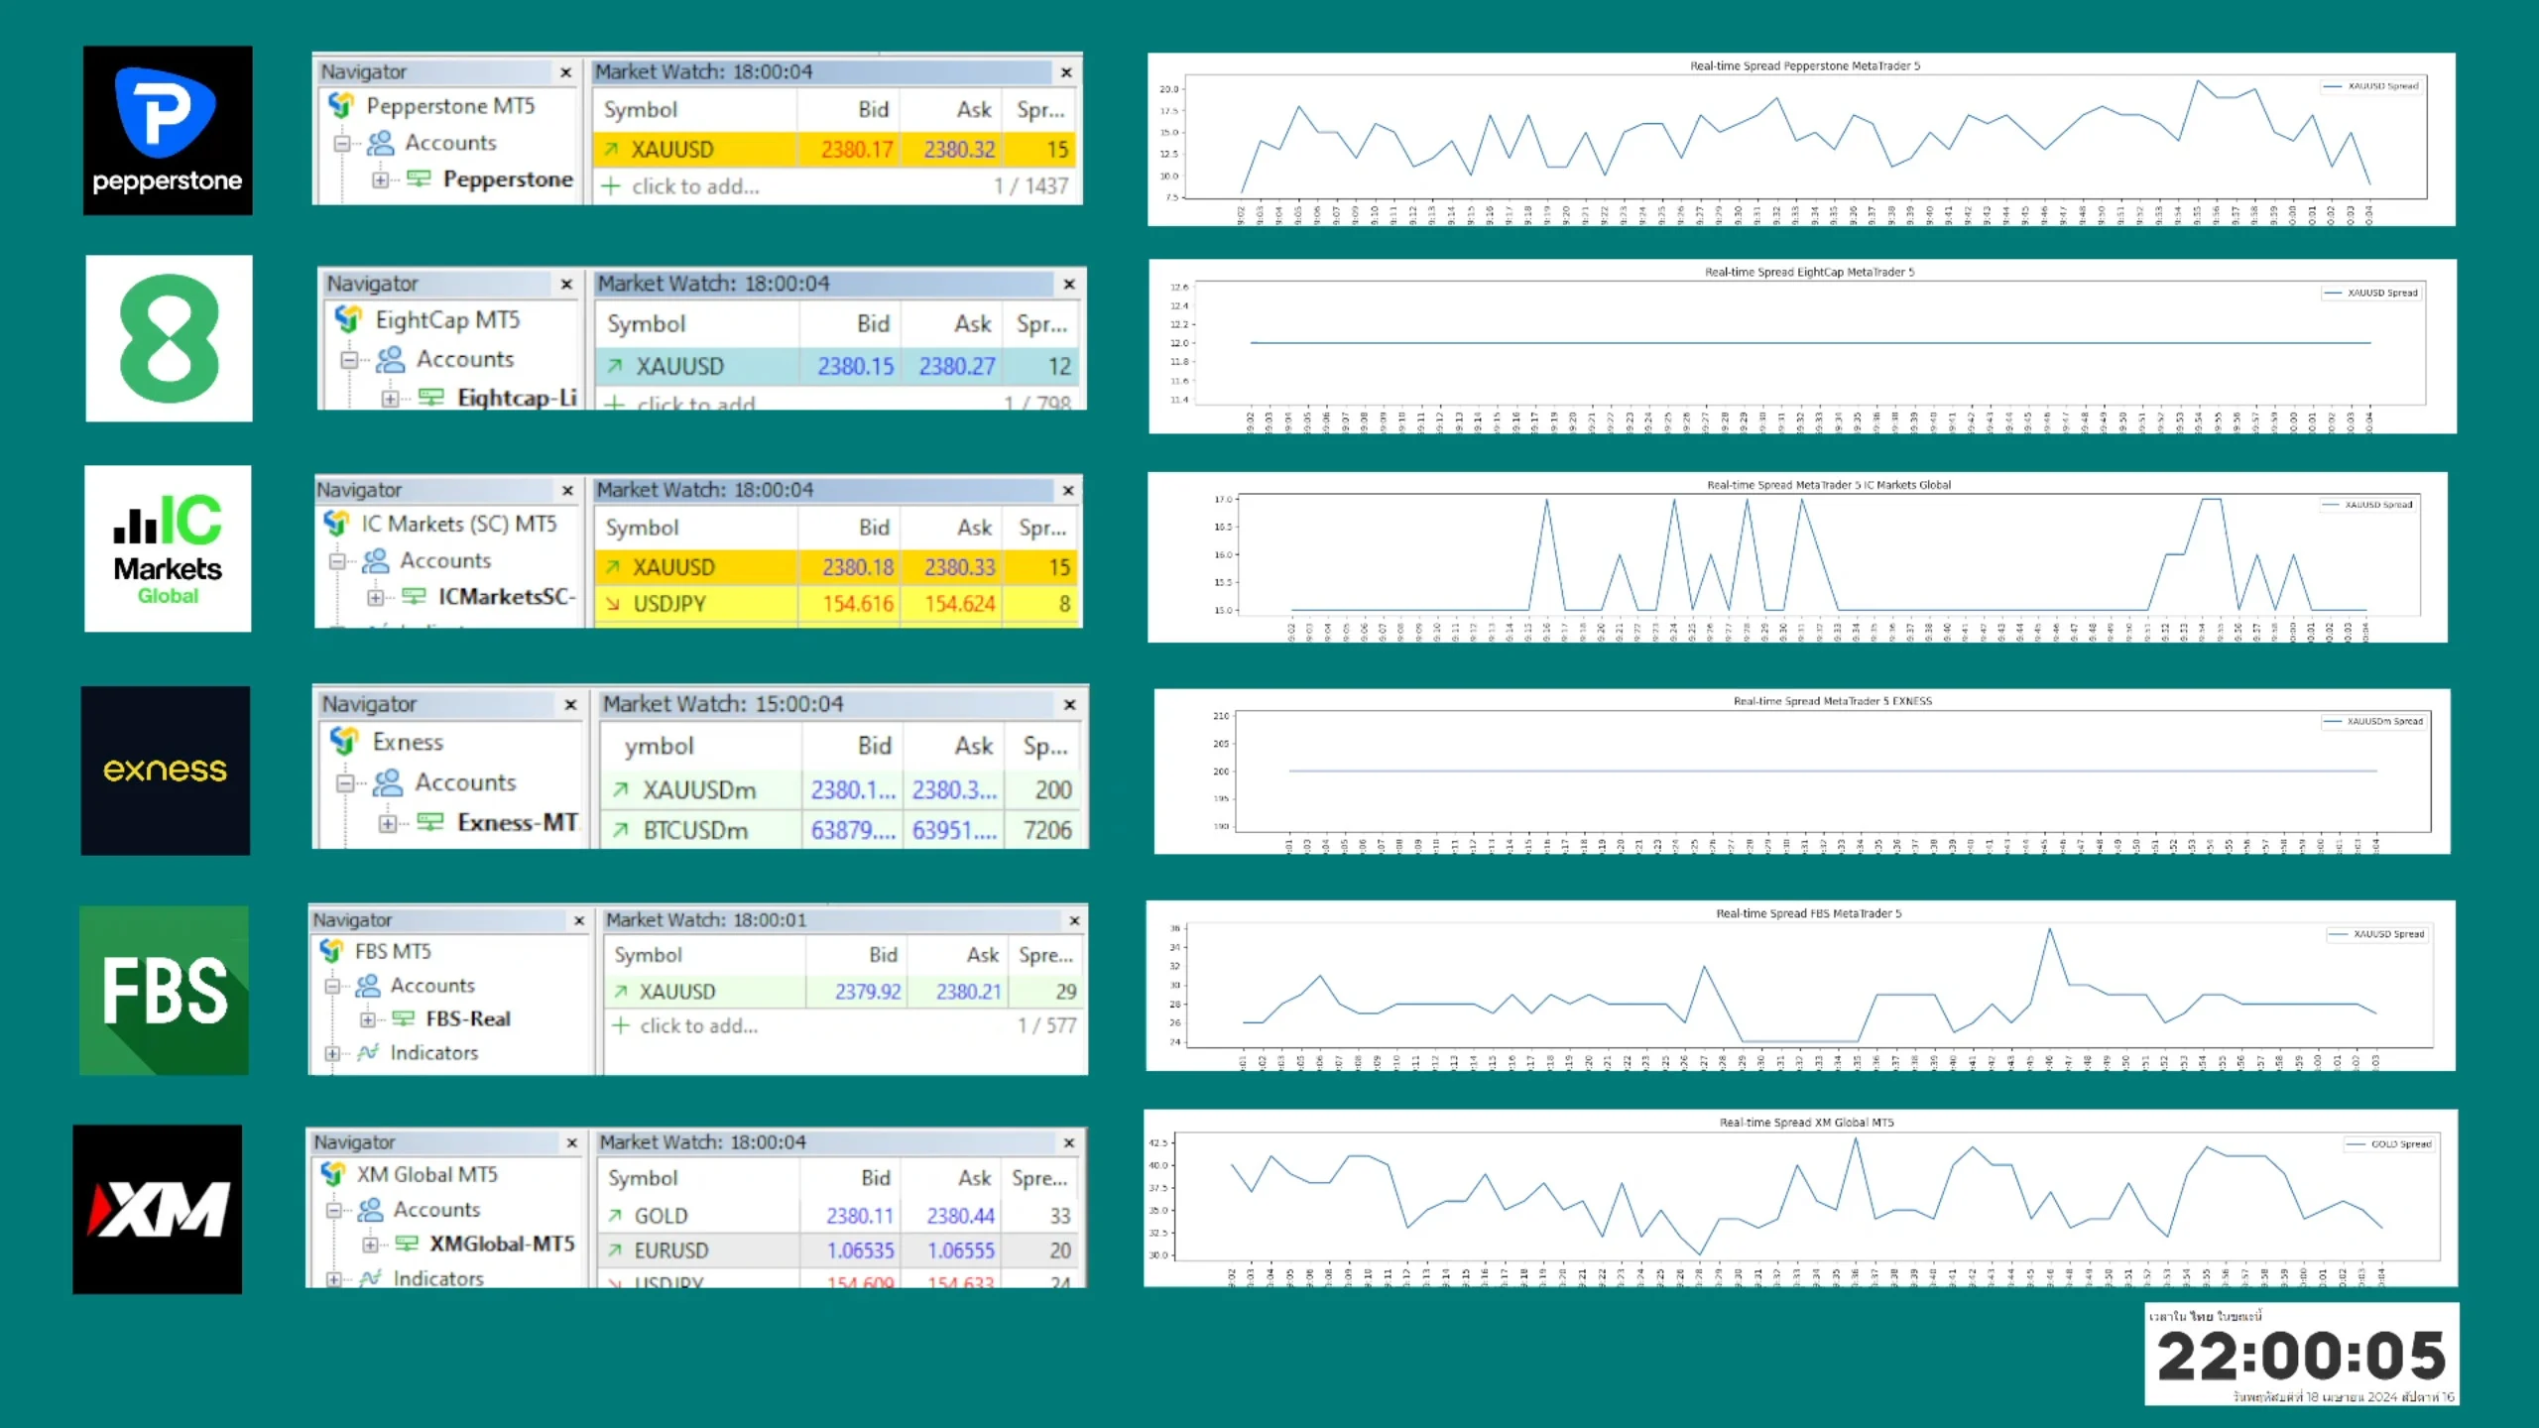Open the Pepperstone real-time spread chart

click(1801, 140)
